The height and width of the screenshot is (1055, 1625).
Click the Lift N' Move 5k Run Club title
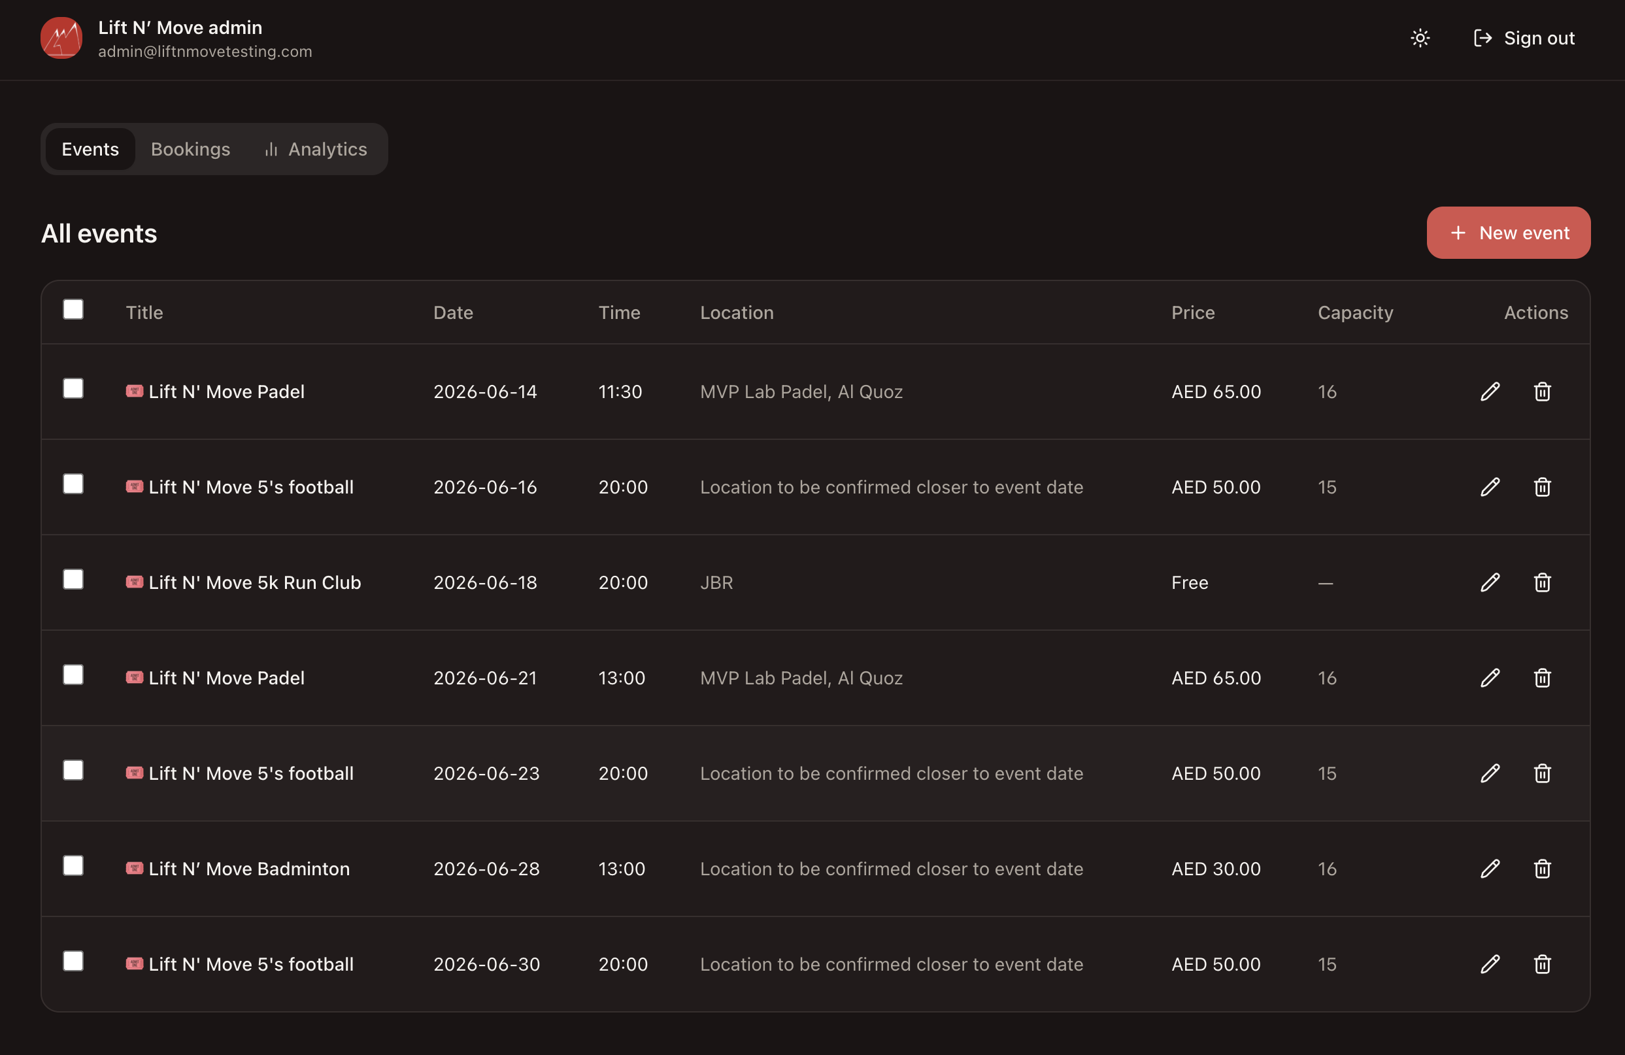point(255,582)
